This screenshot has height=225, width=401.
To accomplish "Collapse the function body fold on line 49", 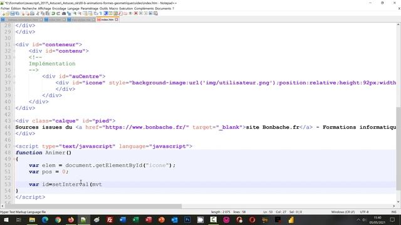I will tap(14, 159).
